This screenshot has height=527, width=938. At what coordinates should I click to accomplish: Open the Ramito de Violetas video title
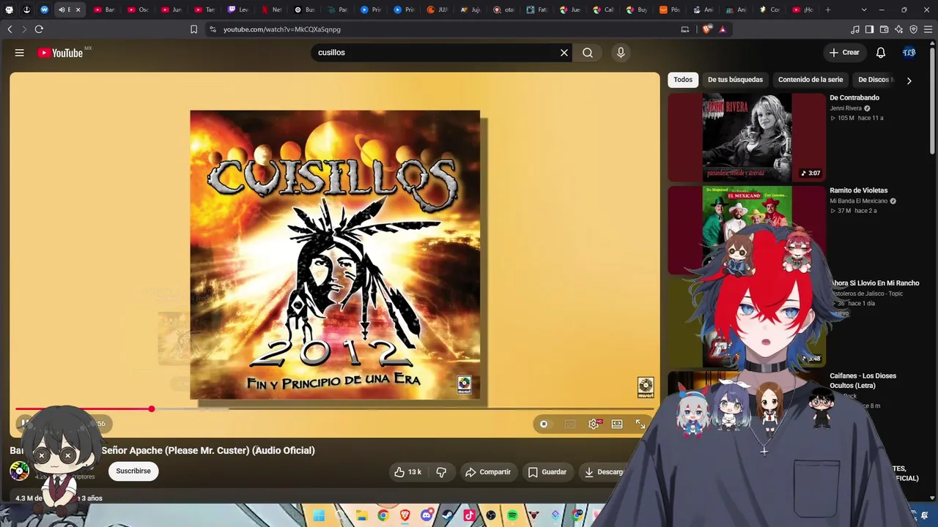[x=858, y=190]
